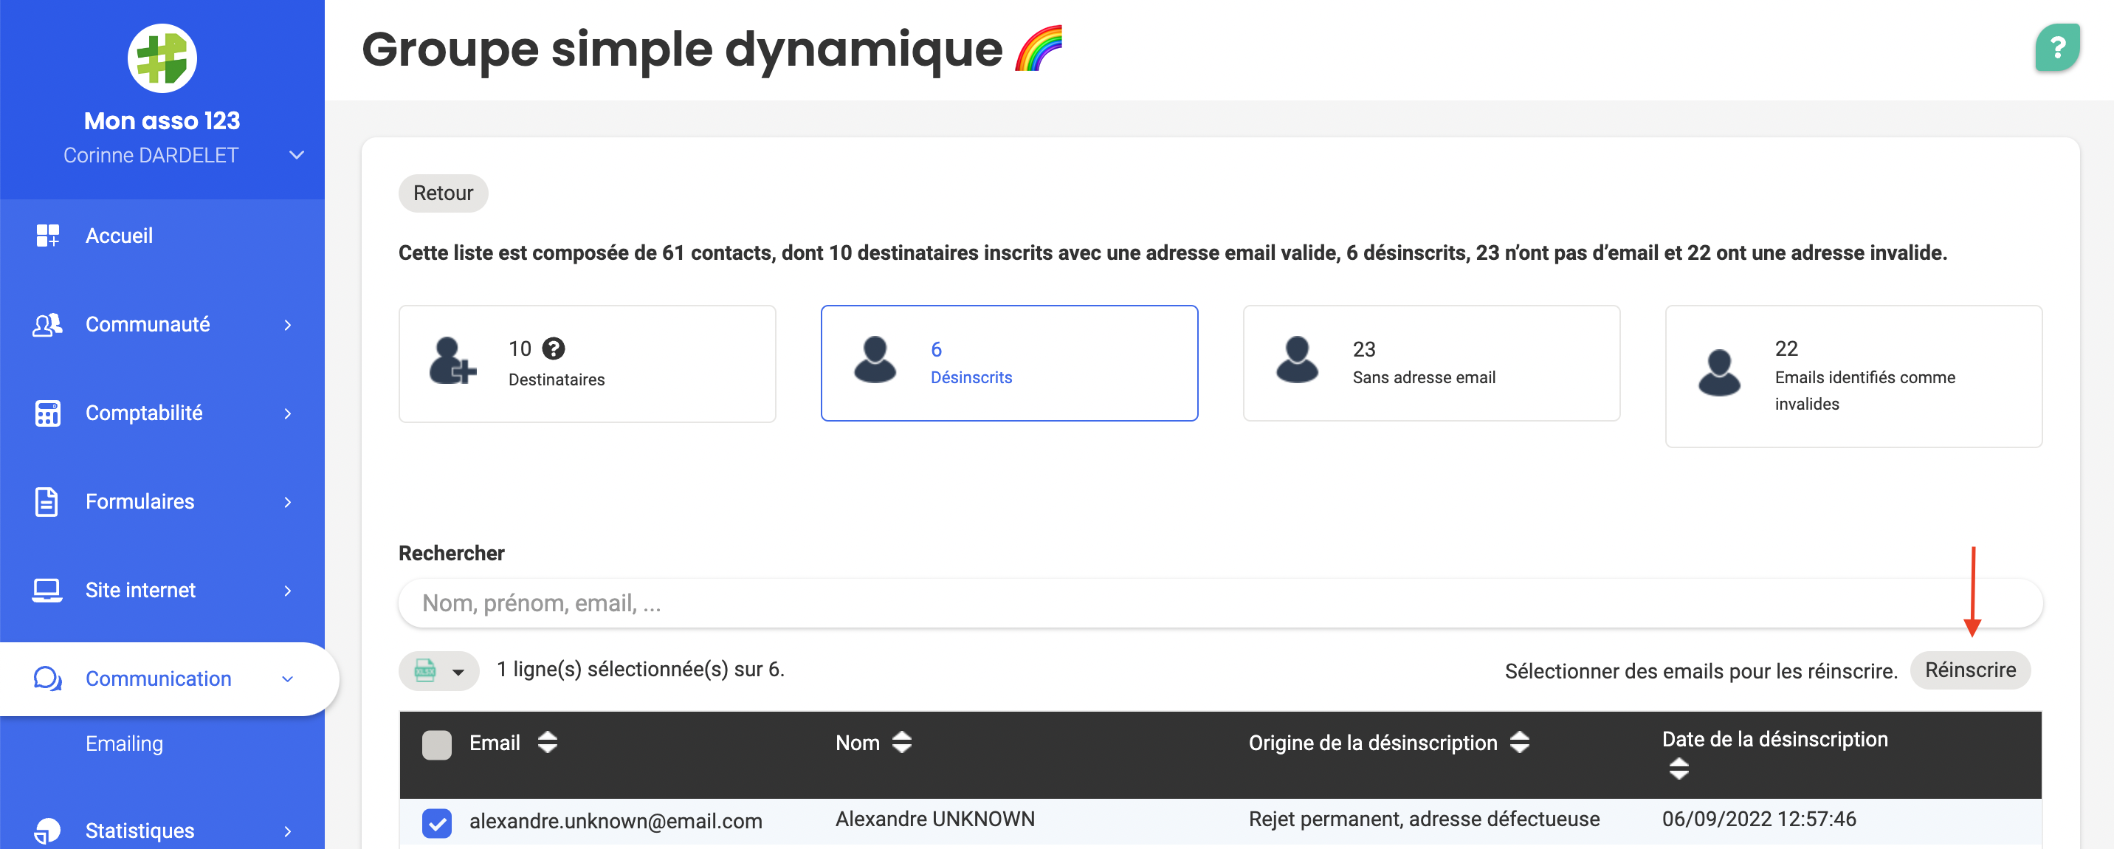Select the Désinscrits card
Image resolution: width=2114 pixels, height=849 pixels.
[1008, 364]
